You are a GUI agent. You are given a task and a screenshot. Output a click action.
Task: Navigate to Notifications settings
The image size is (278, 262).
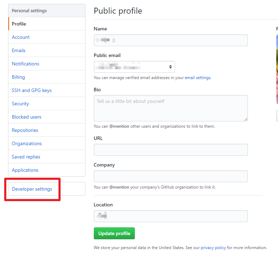(x=26, y=64)
